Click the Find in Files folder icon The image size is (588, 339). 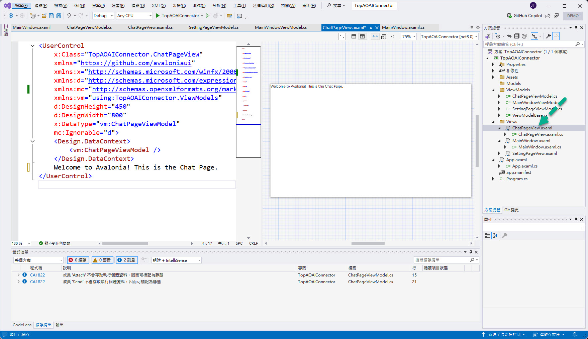(229, 16)
